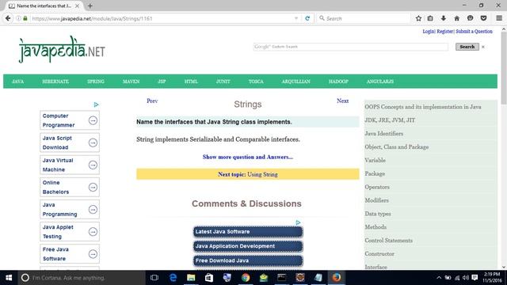This screenshot has width=507, height=285.
Task: Open a new browser tab
Action: (x=90, y=6)
